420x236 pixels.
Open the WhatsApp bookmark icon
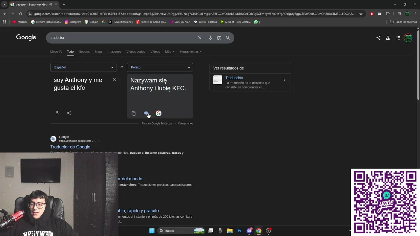pos(256,22)
